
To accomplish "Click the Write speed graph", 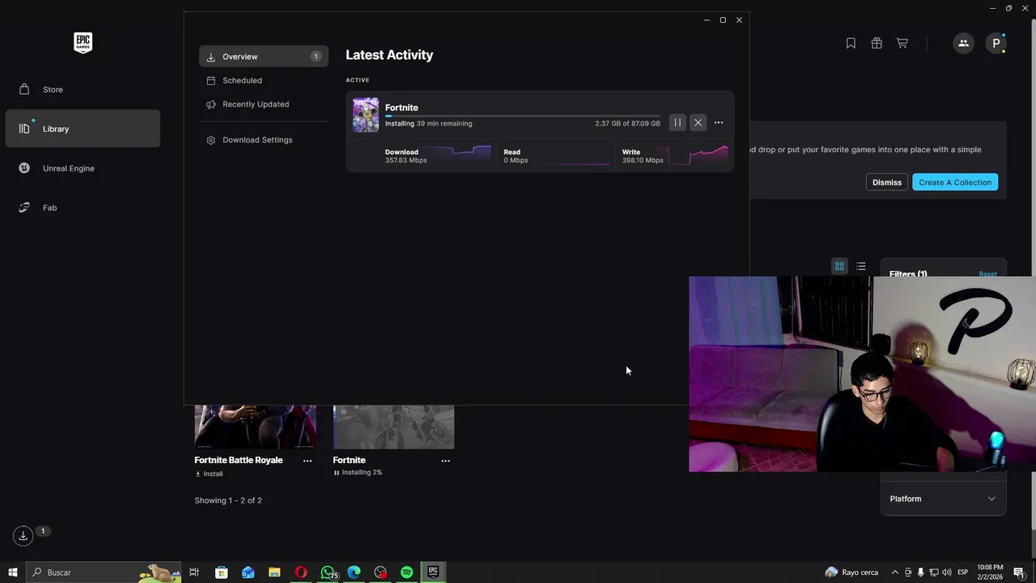I will click(x=698, y=155).
